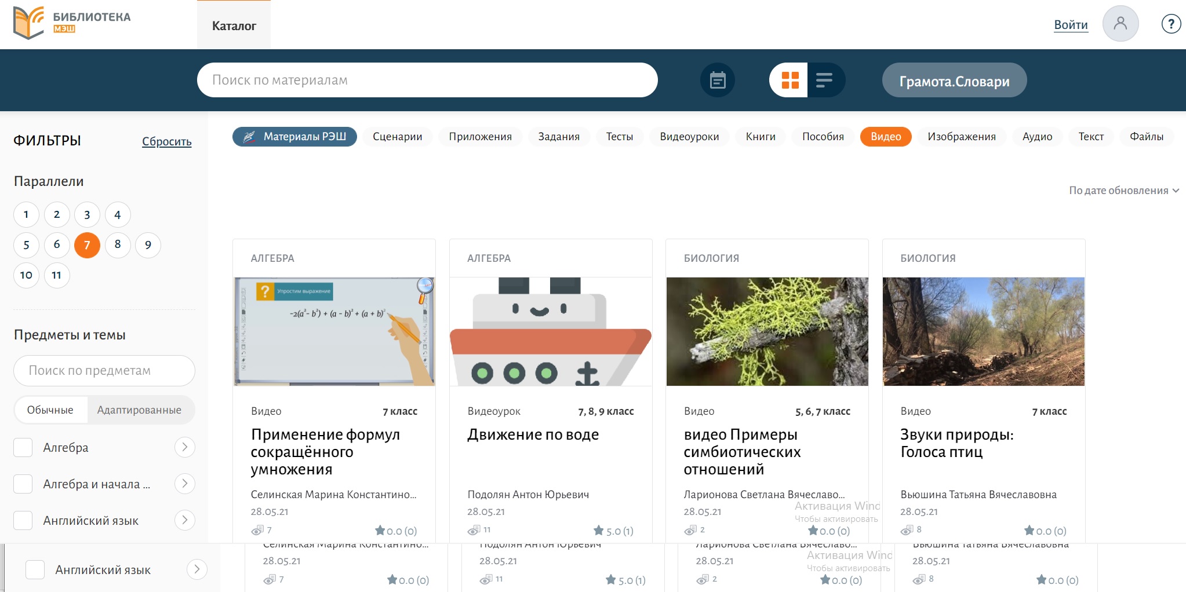This screenshot has height=592, width=1186.
Task: Click the Библиотека МЭШ logo
Action: pos(72,23)
